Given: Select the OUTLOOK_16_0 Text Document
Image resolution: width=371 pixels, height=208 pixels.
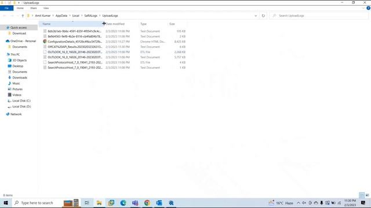Looking at the screenshot, I should [75, 57].
